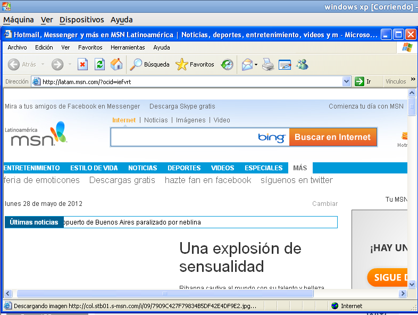Expand the Mail button dropdown arrow

(256, 64)
